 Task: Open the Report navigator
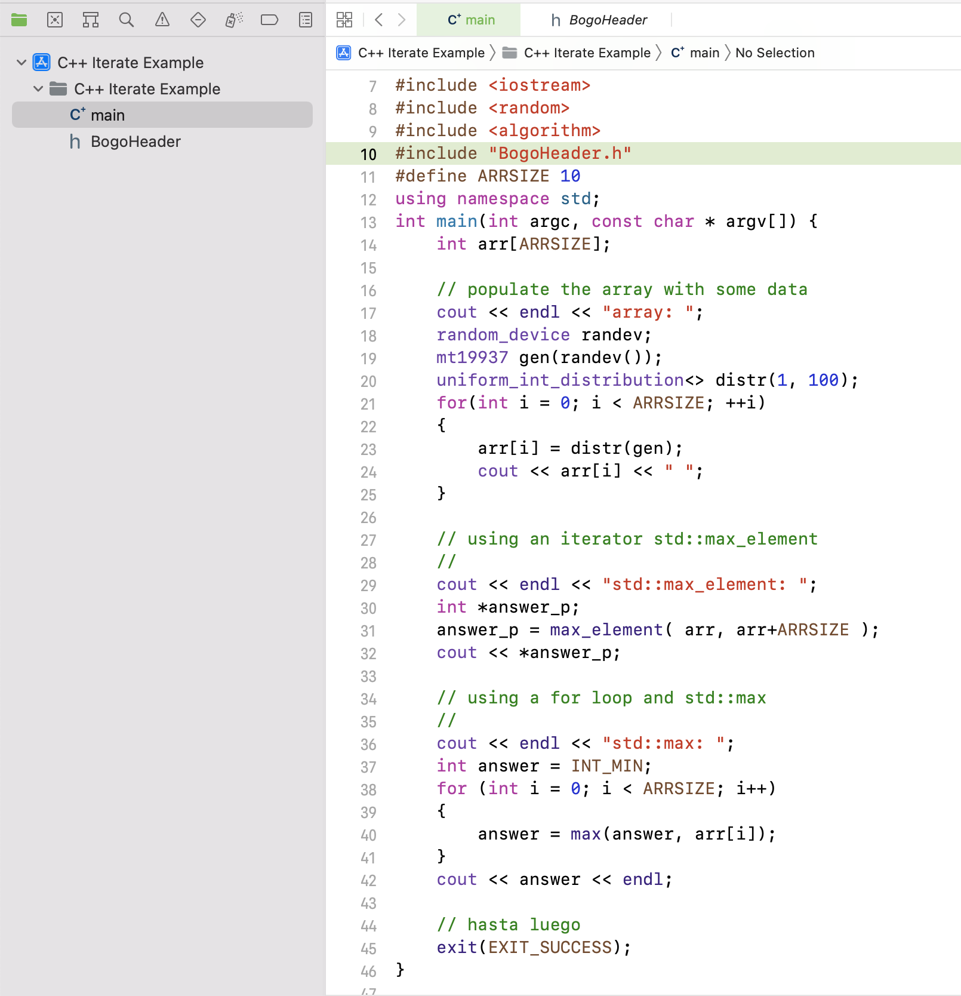coord(305,20)
